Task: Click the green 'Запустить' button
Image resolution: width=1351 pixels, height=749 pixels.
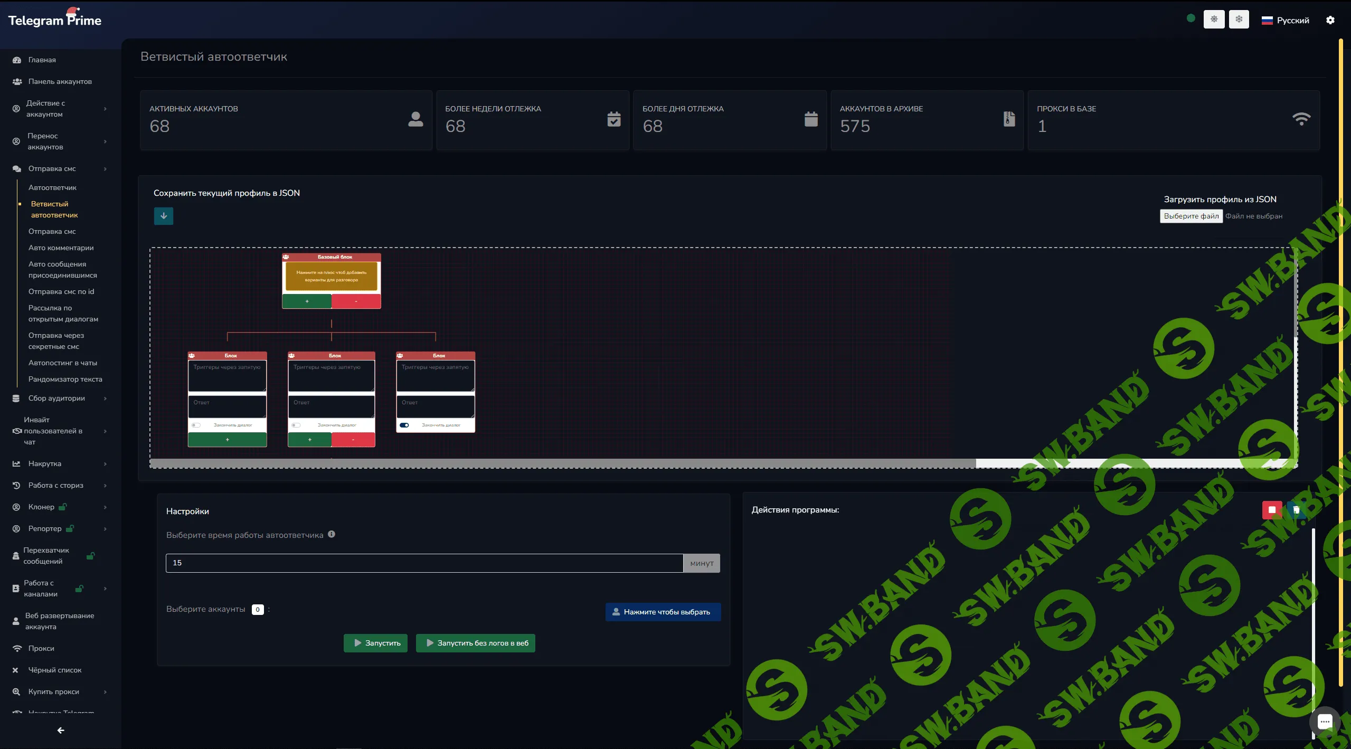Action: (375, 643)
